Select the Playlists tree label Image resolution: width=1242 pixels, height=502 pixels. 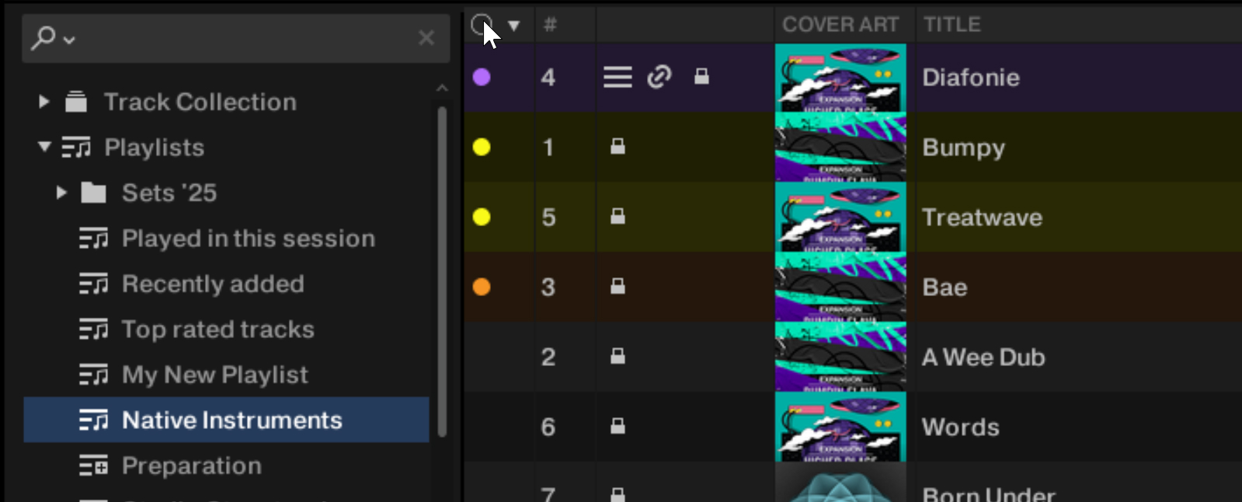(155, 148)
